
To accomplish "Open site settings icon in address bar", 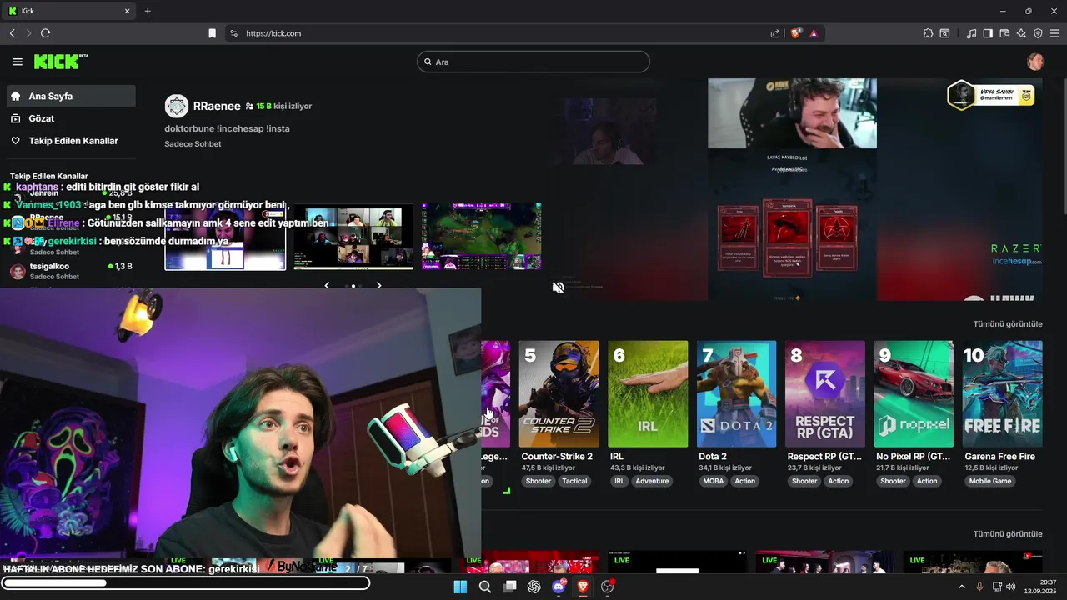I will 233,33.
